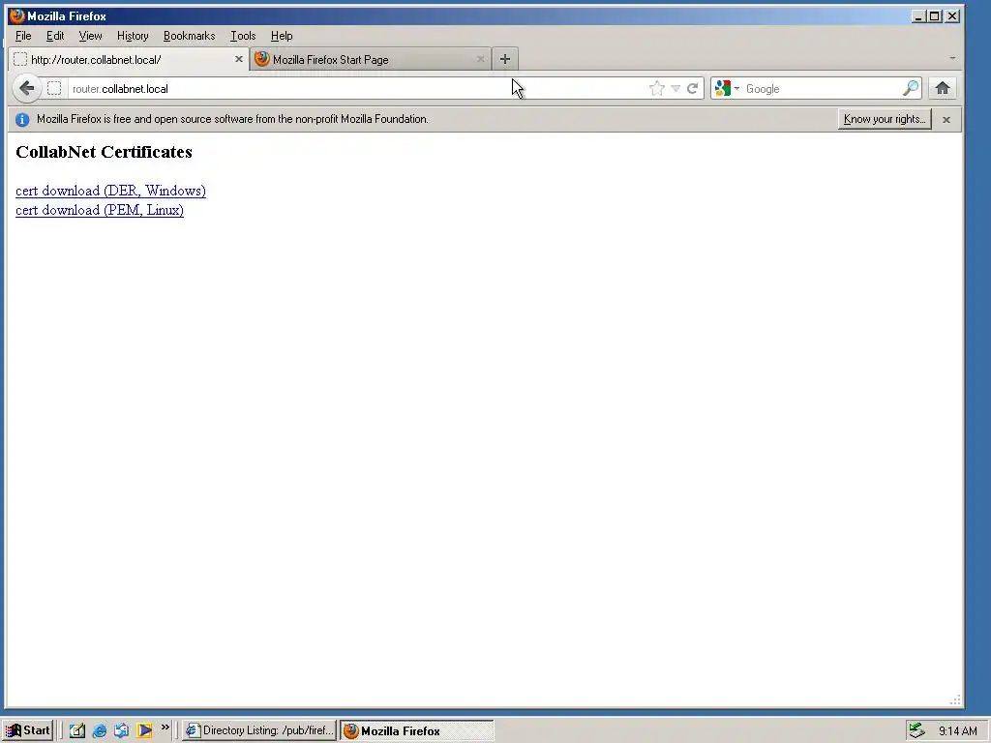The height and width of the screenshot is (743, 991).
Task: Open a new tab with plus button
Action: click(x=505, y=59)
